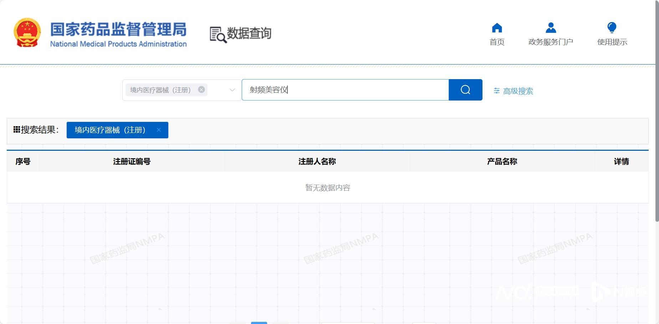Go to the 首页 home icon
The height and width of the screenshot is (324, 659).
497,28
